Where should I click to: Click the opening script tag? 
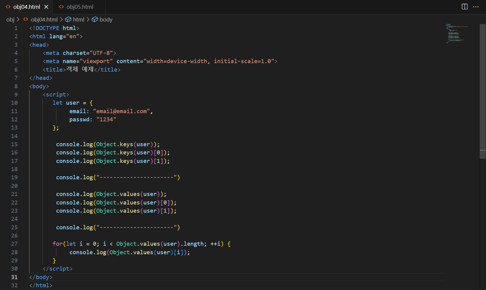tap(56, 95)
